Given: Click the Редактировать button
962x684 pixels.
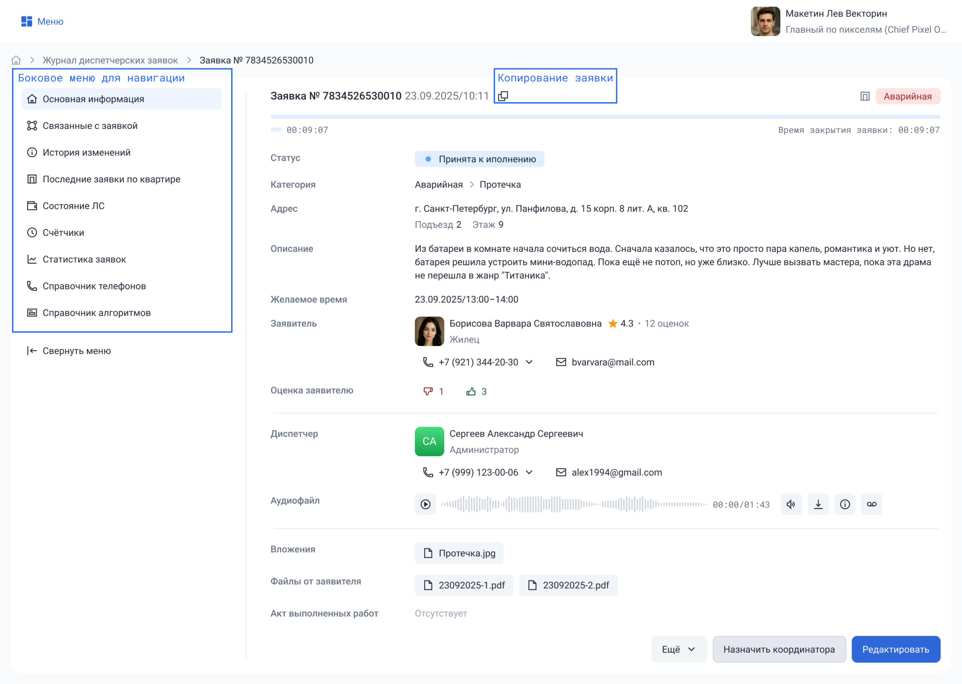Looking at the screenshot, I should [895, 649].
